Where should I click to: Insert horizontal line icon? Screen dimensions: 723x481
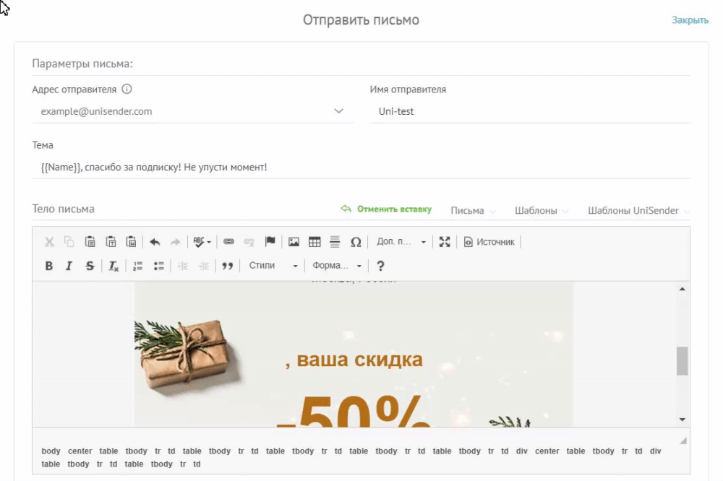[335, 242]
